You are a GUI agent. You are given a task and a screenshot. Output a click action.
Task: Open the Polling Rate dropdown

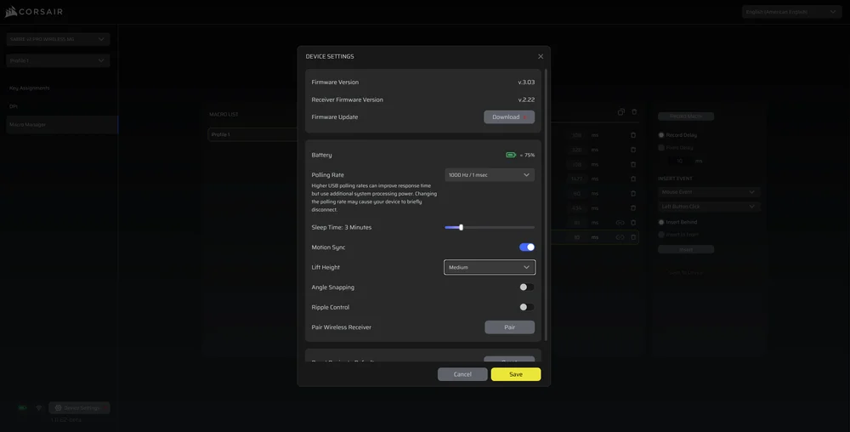490,175
